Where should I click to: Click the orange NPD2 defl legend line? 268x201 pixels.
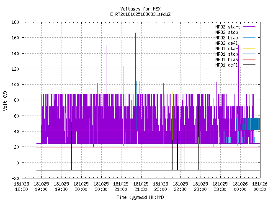pos(249,43)
